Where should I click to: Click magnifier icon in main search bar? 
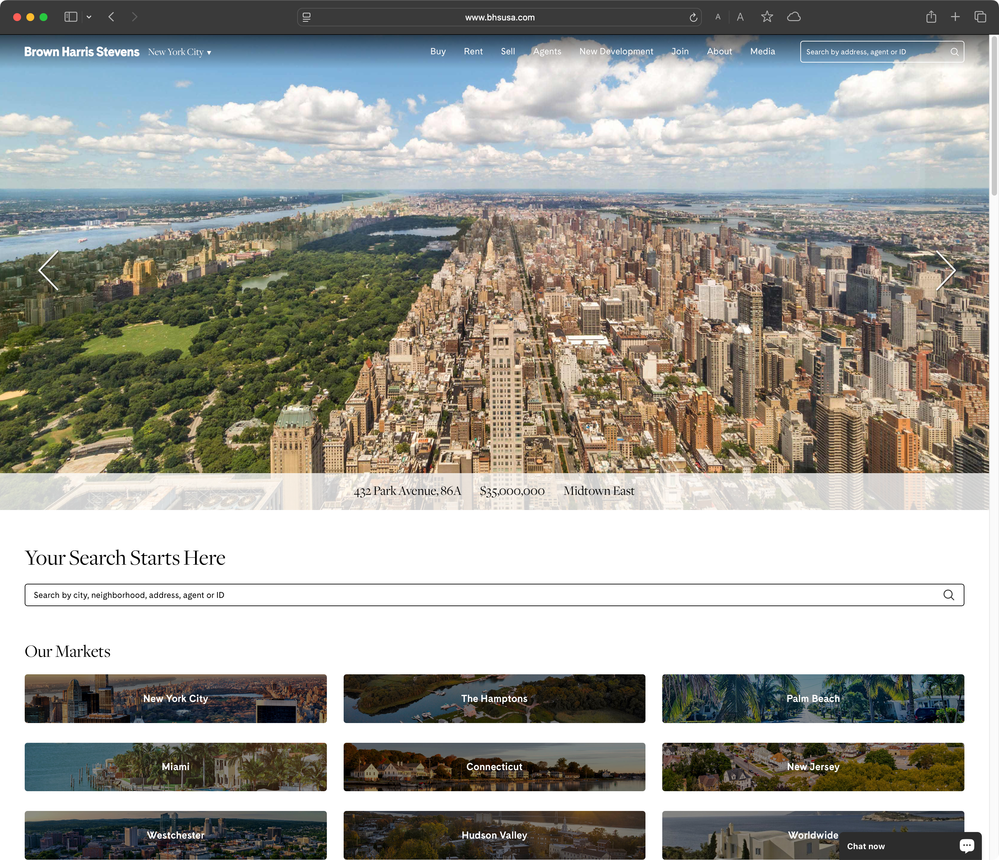pos(948,595)
